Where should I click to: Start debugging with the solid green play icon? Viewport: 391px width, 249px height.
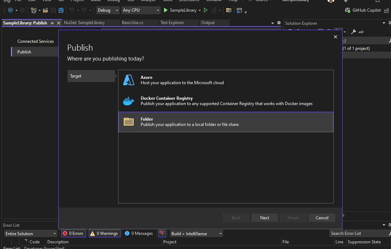coord(165,10)
